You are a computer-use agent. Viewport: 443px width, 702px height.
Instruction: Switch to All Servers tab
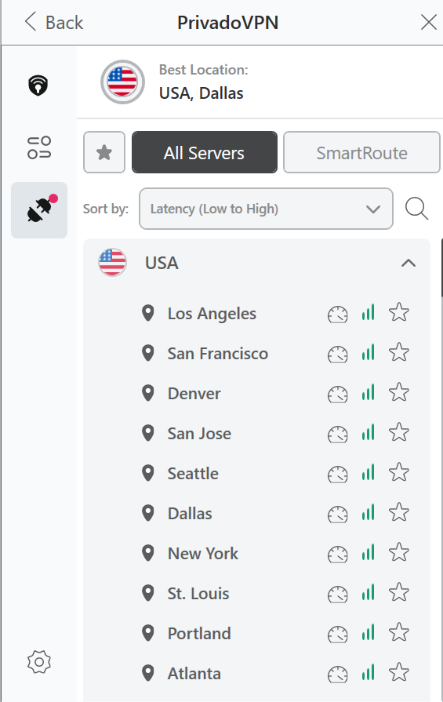click(205, 152)
